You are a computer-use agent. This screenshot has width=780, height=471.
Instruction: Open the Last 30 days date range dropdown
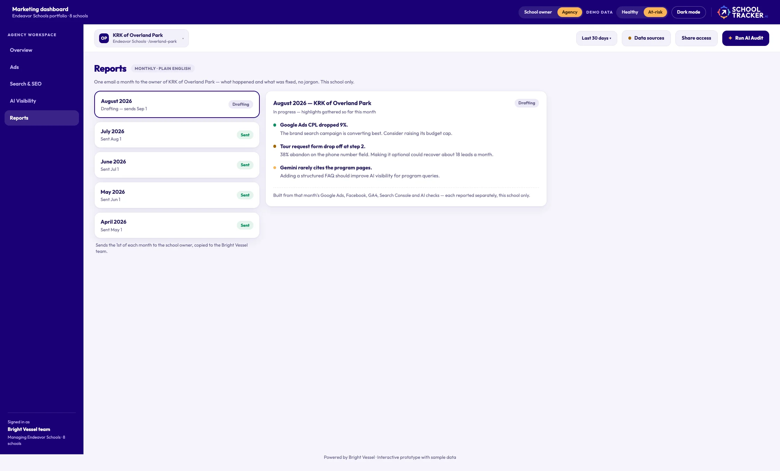click(x=596, y=38)
